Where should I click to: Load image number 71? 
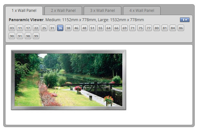tap(133, 28)
